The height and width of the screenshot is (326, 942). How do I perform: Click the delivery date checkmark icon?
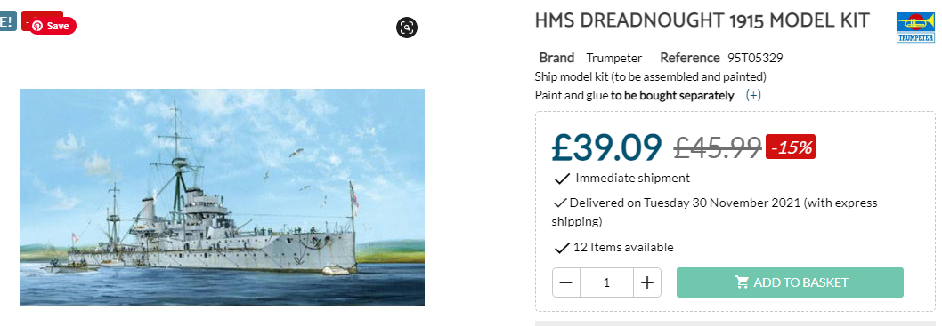click(x=560, y=203)
